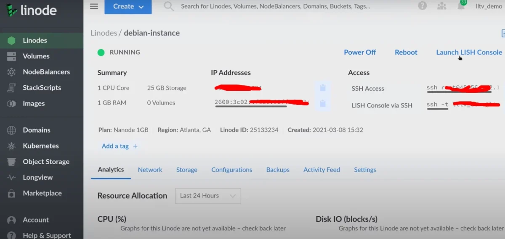Switch to the Network tab
The width and height of the screenshot is (505, 239).
click(150, 170)
